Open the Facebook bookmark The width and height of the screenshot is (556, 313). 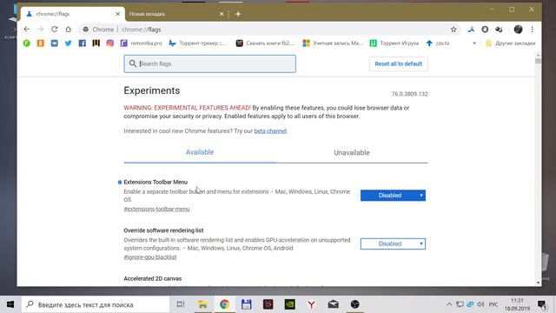coord(82,43)
